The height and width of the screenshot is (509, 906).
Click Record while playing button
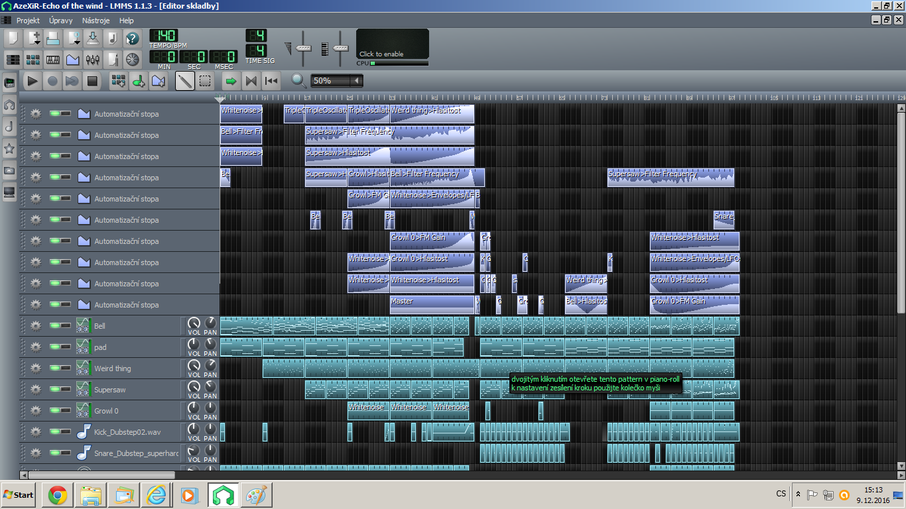tap(72, 81)
